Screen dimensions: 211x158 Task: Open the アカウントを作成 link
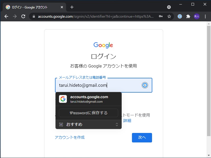pos(70,137)
